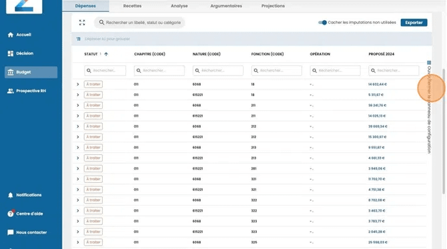
Task: Sort by Proposé 2024 column header
Action: (x=381, y=54)
